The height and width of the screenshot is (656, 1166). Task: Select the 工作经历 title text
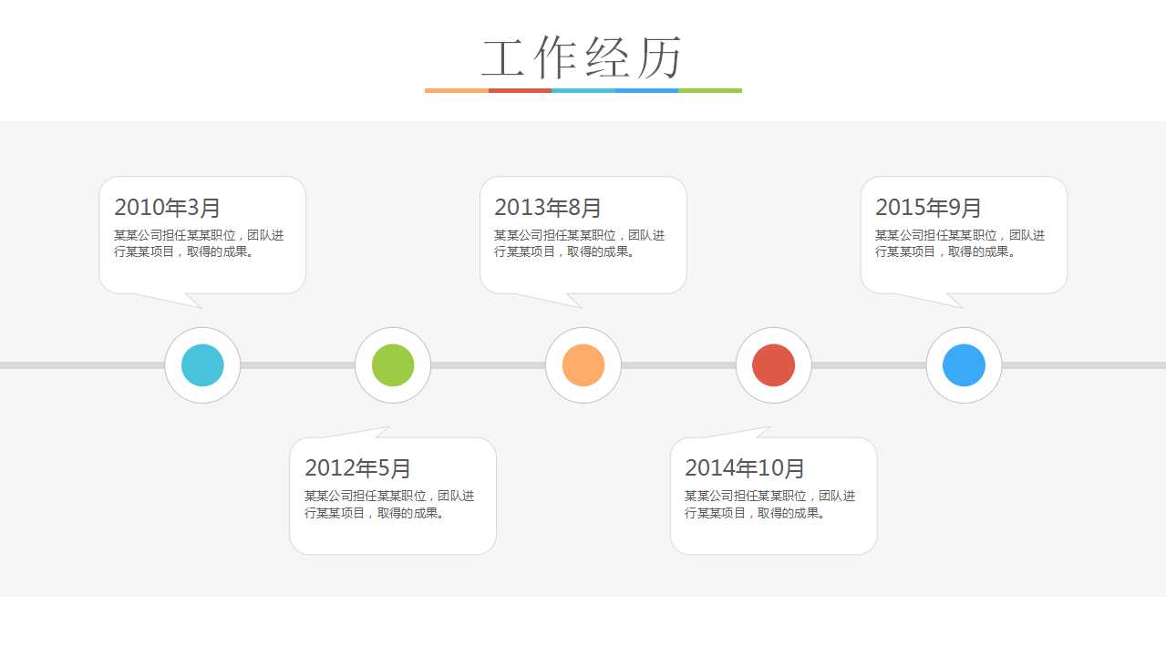tap(583, 58)
